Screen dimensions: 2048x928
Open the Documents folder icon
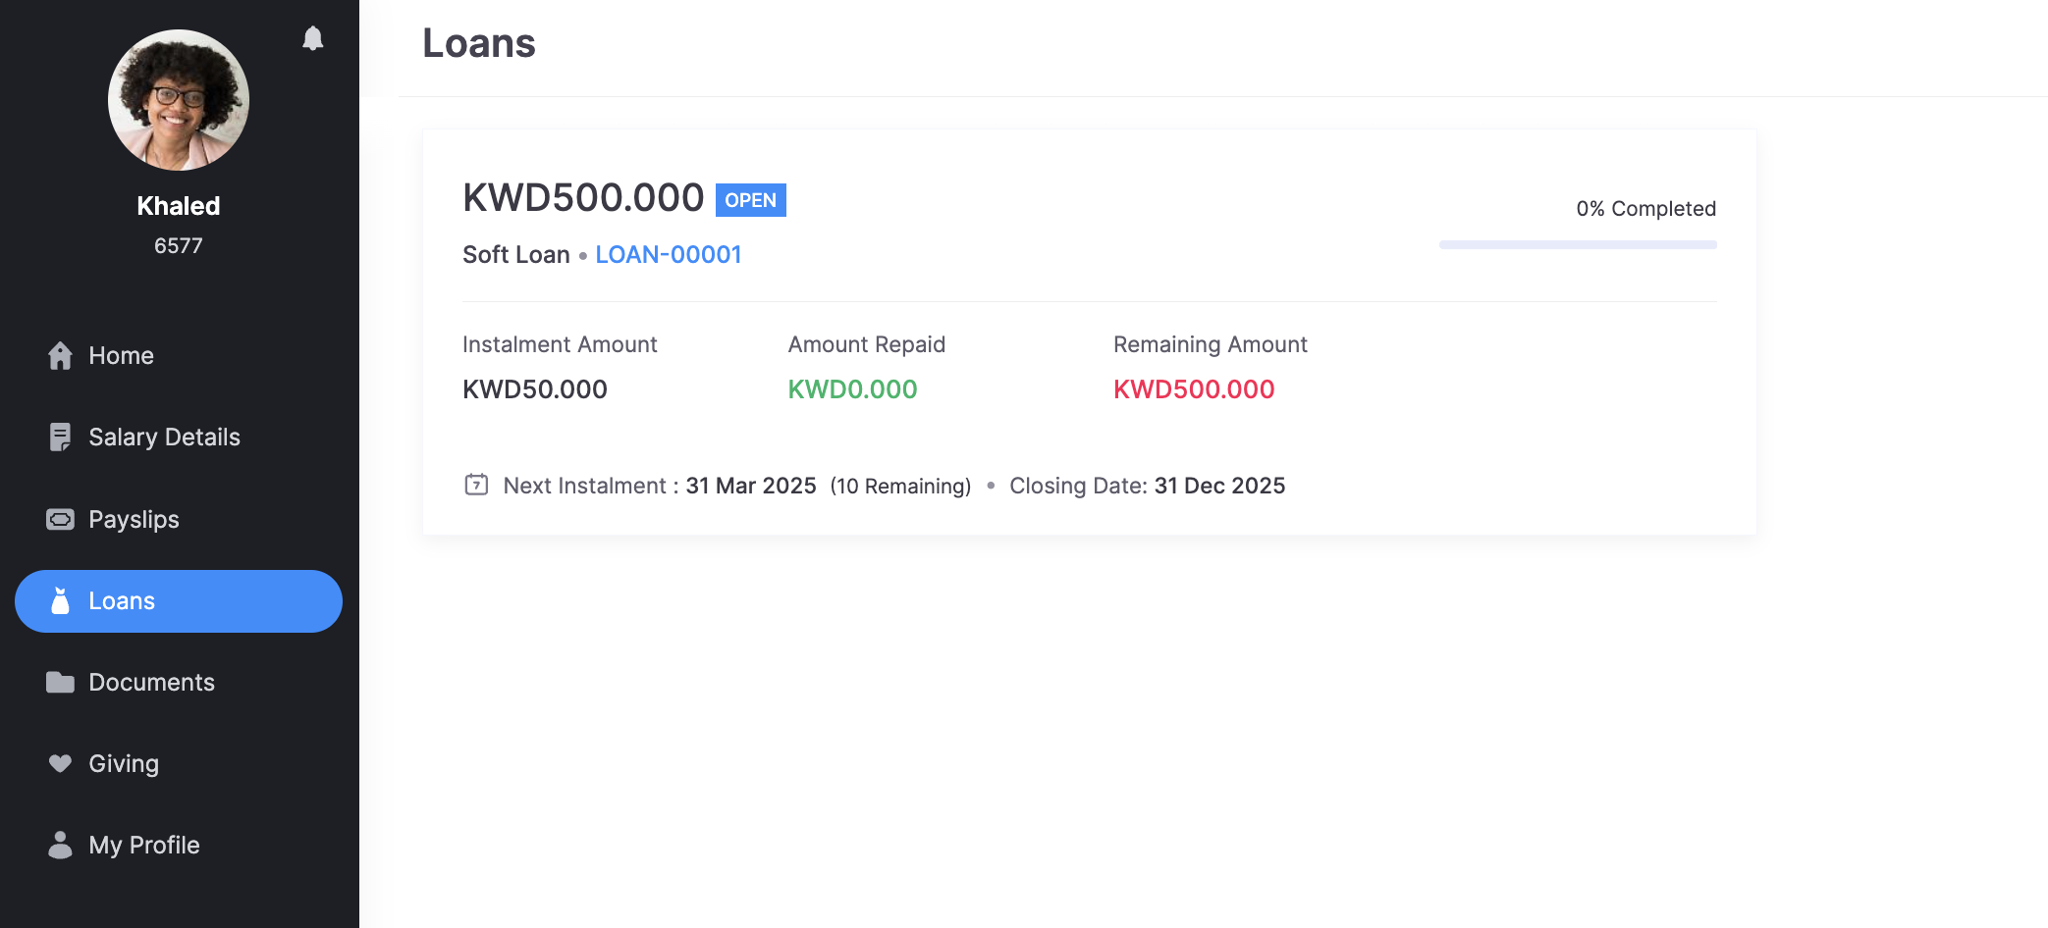[x=60, y=682]
